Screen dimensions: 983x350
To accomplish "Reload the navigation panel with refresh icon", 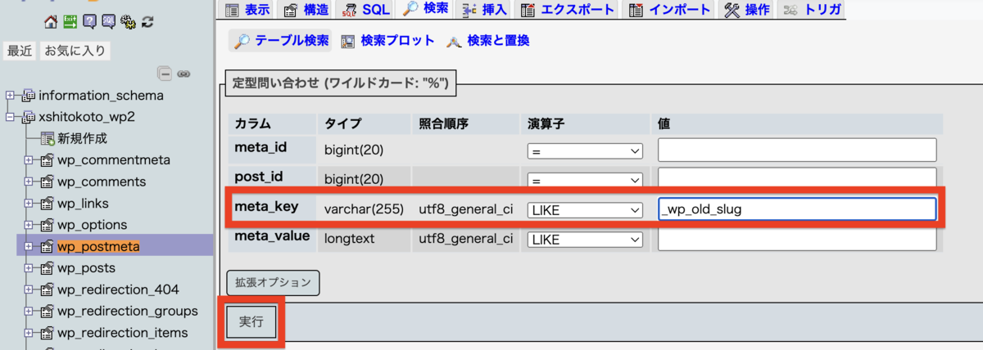I will [147, 22].
